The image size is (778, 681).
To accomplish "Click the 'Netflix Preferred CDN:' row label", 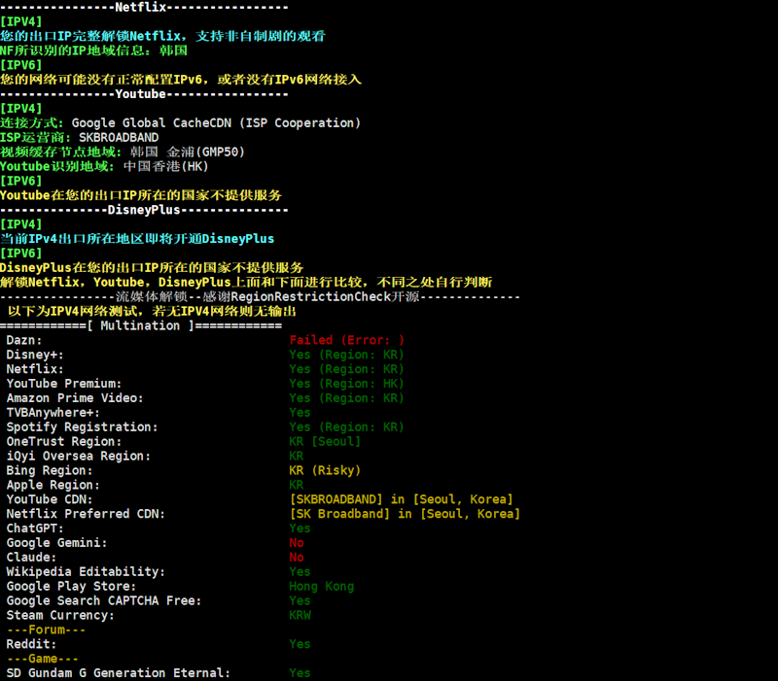I will tap(86, 514).
